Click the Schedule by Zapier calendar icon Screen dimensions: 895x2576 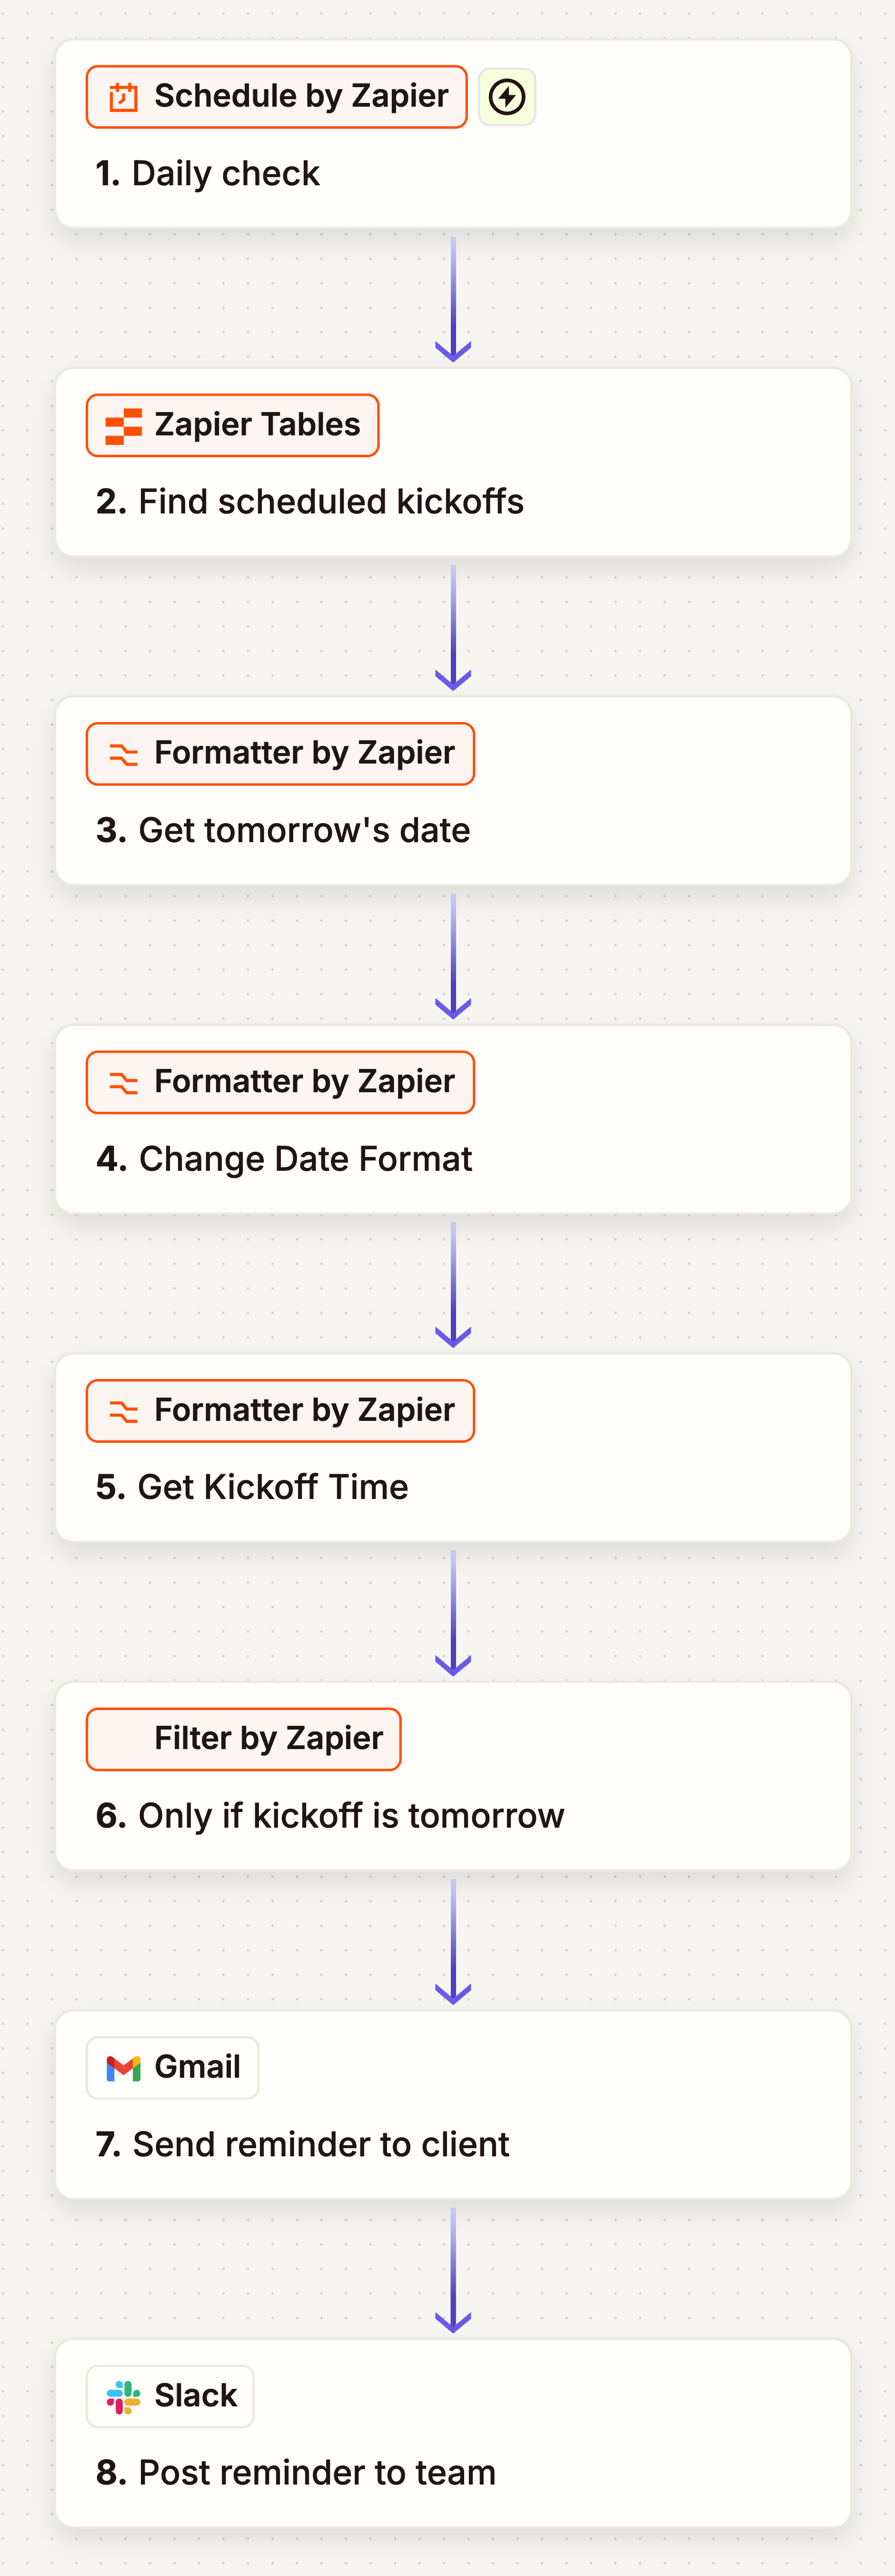123,97
